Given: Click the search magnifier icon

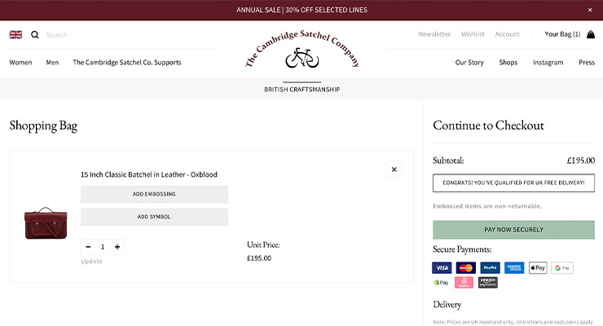Looking at the screenshot, I should click(x=35, y=34).
